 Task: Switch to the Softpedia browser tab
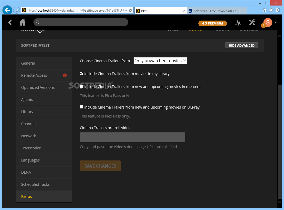click(214, 11)
